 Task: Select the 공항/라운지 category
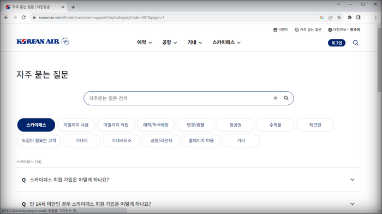[162, 141]
